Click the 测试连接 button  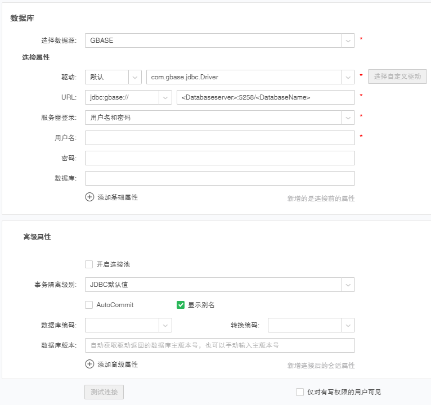104,392
